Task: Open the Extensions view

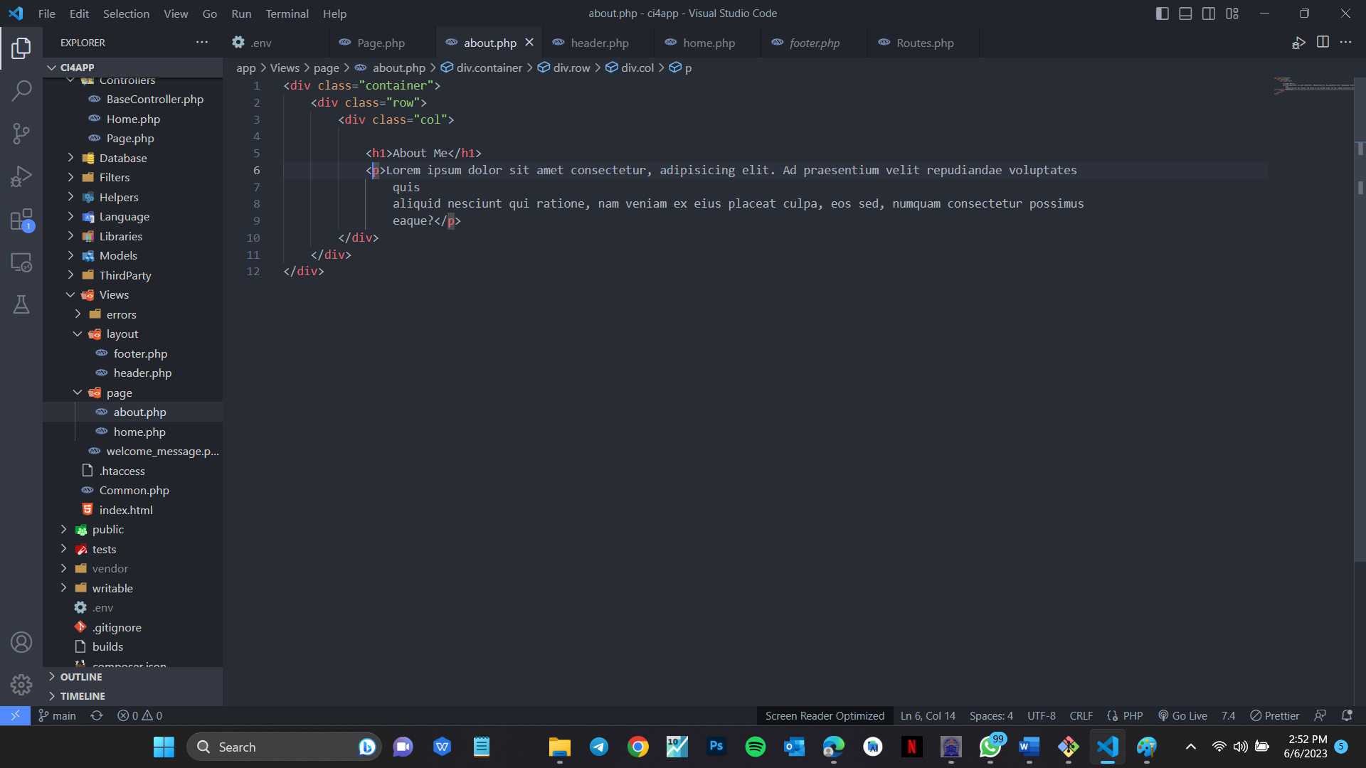Action: [21, 220]
